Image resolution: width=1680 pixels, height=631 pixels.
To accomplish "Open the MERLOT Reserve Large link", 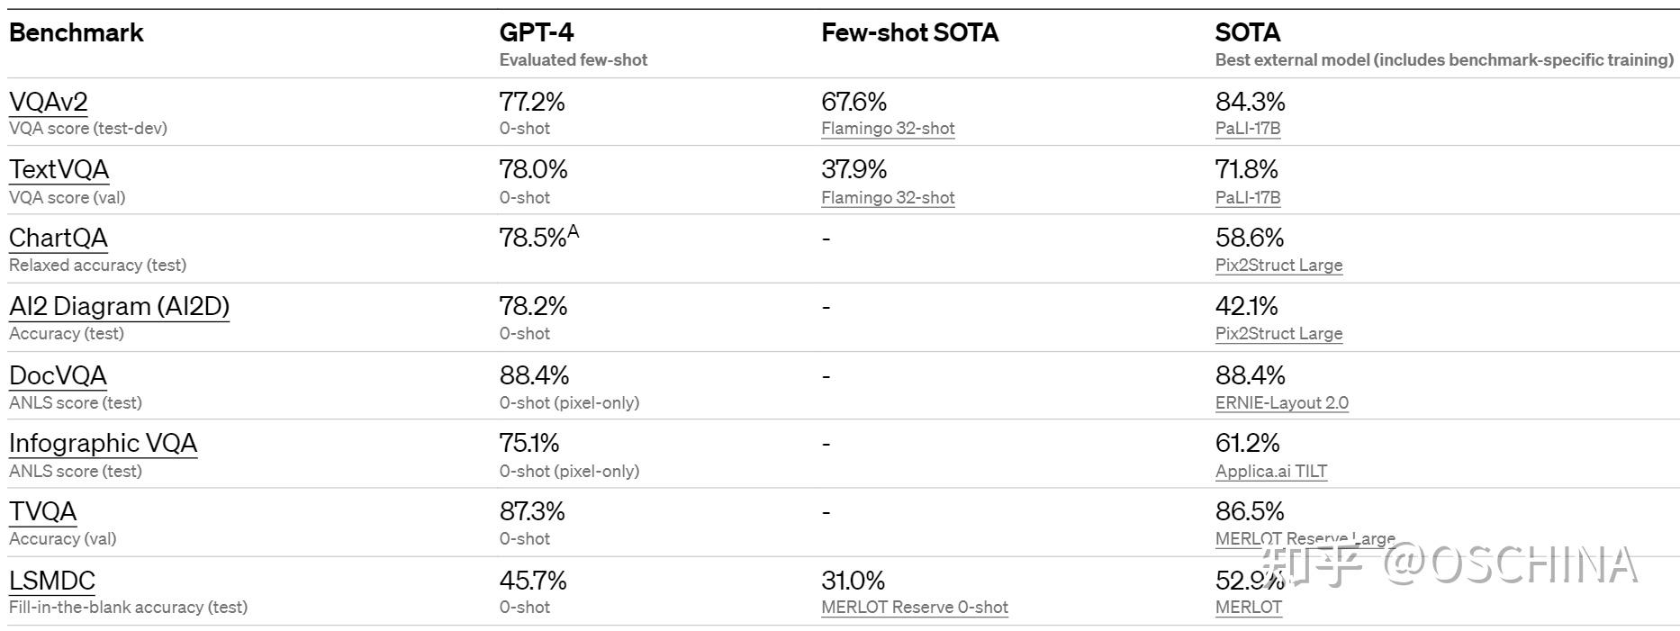I will (x=1305, y=538).
